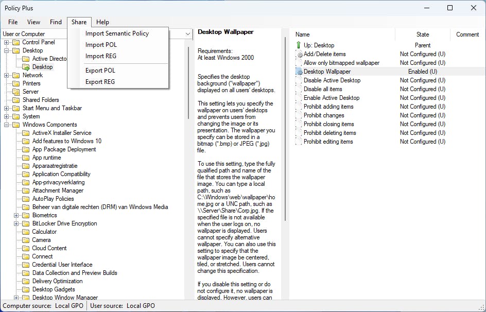486x312 pixels.
Task: Expand the Network tree node
Action: click(x=6, y=75)
